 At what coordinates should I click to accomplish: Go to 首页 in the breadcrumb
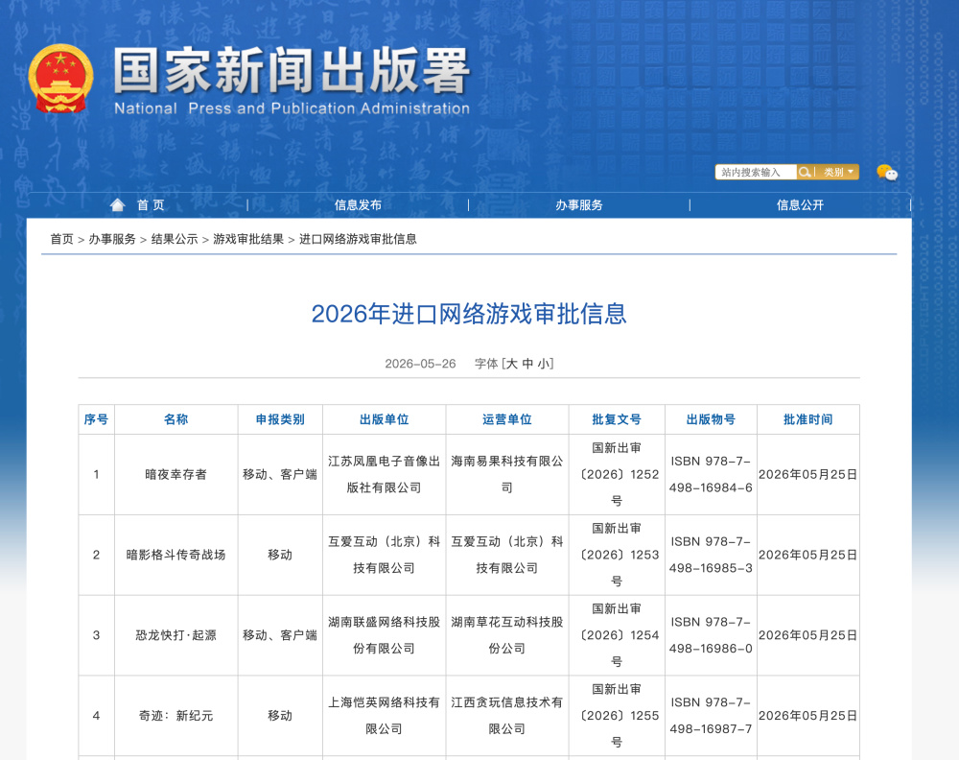click(x=61, y=239)
